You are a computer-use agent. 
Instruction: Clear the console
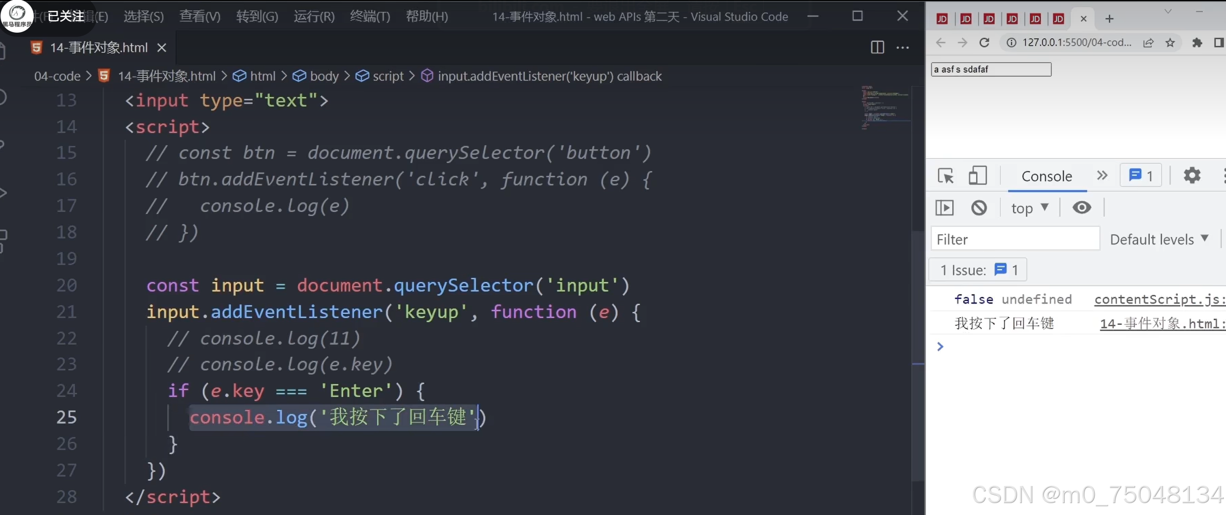[979, 208]
